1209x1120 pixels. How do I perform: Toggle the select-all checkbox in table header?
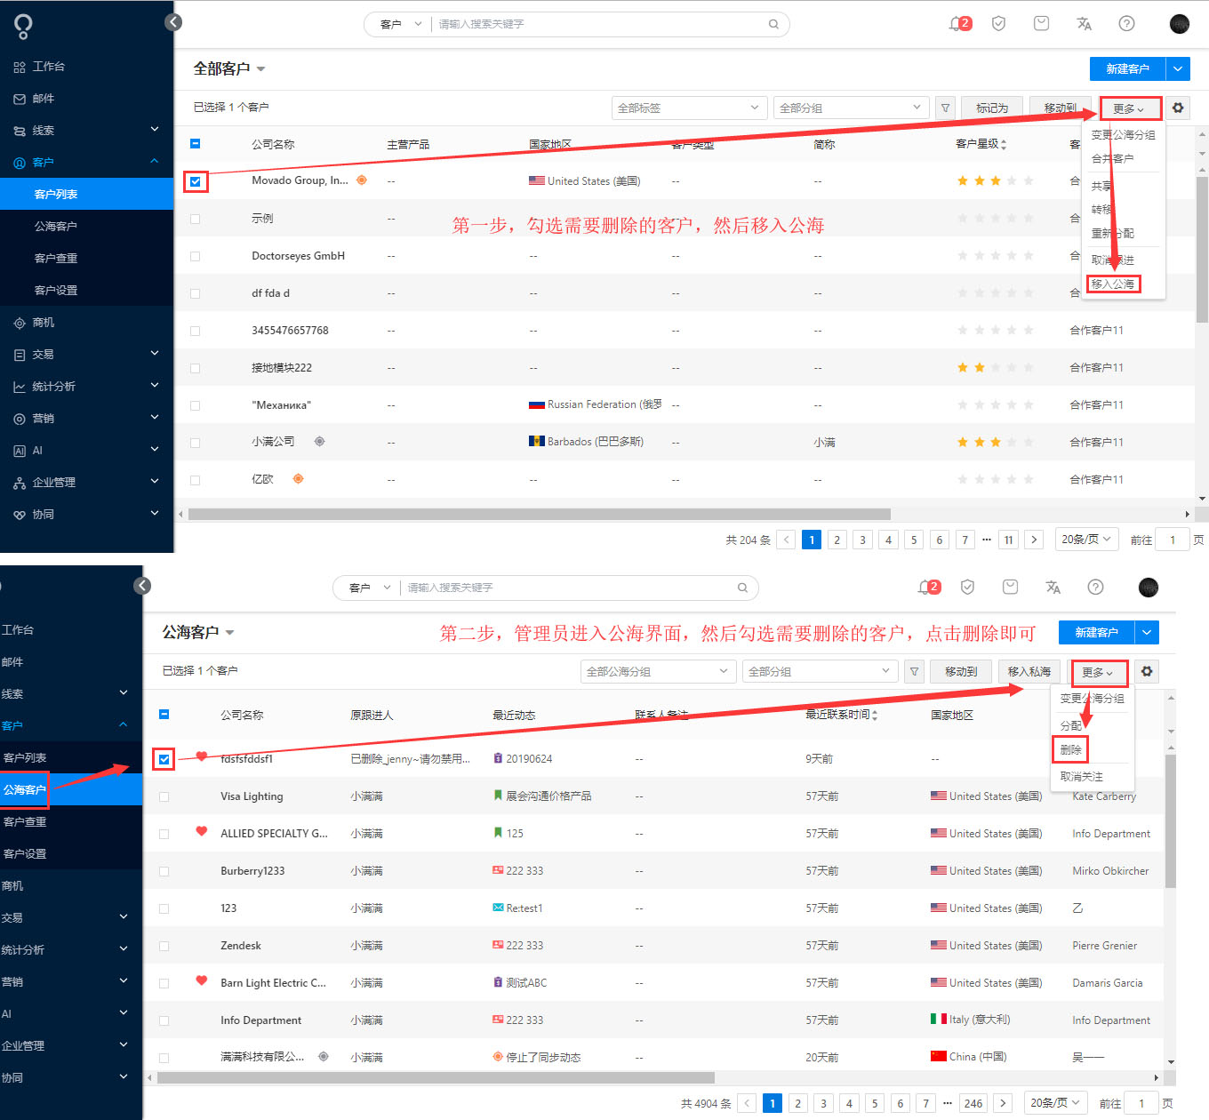pos(195,143)
